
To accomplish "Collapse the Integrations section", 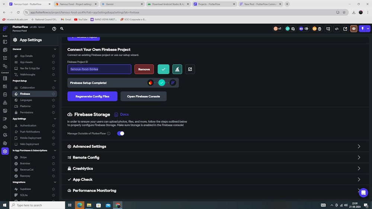I will click(x=55, y=182).
